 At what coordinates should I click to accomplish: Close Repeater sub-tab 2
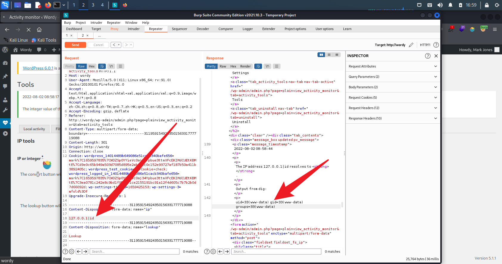pos(87,35)
